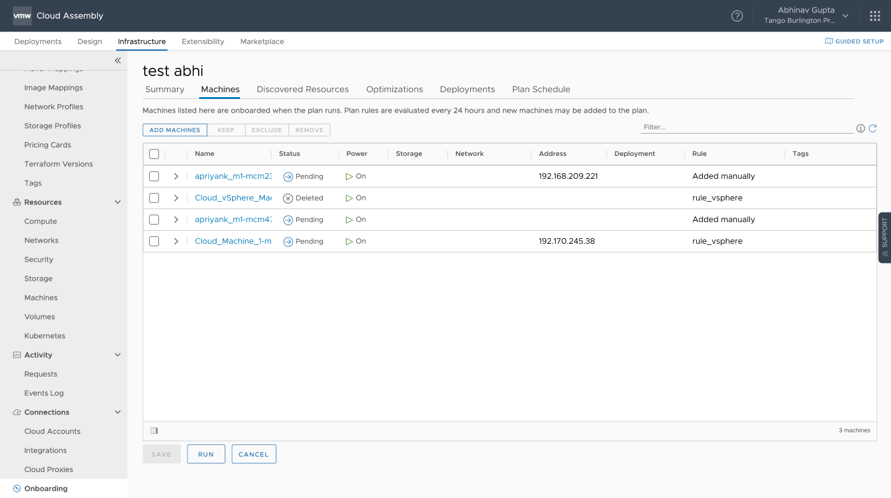Refresh the machines list
The width and height of the screenshot is (891, 498).
click(872, 129)
